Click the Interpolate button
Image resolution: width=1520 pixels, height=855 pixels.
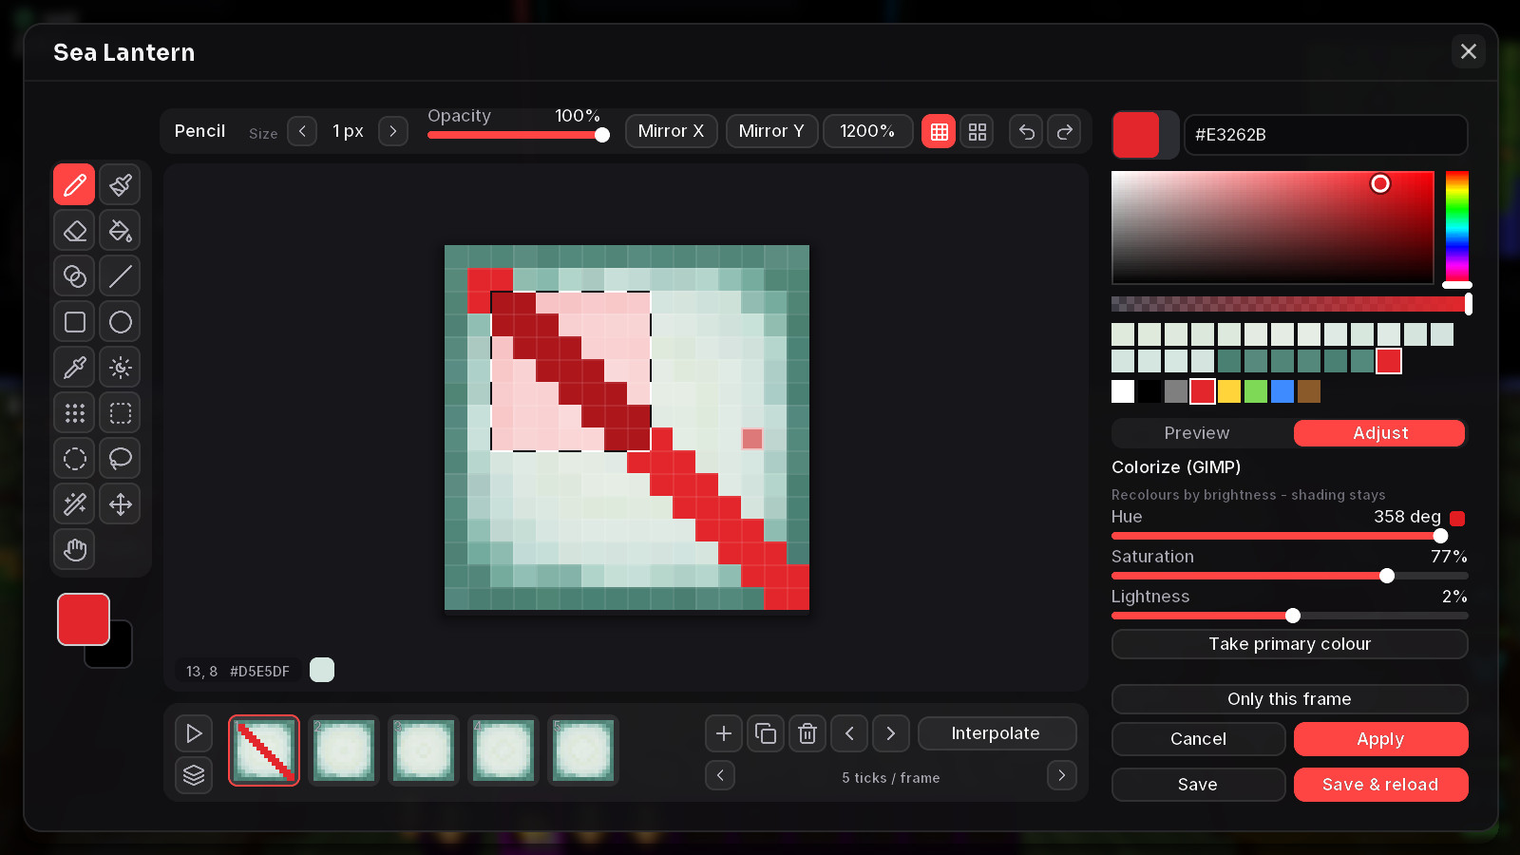pos(997,733)
